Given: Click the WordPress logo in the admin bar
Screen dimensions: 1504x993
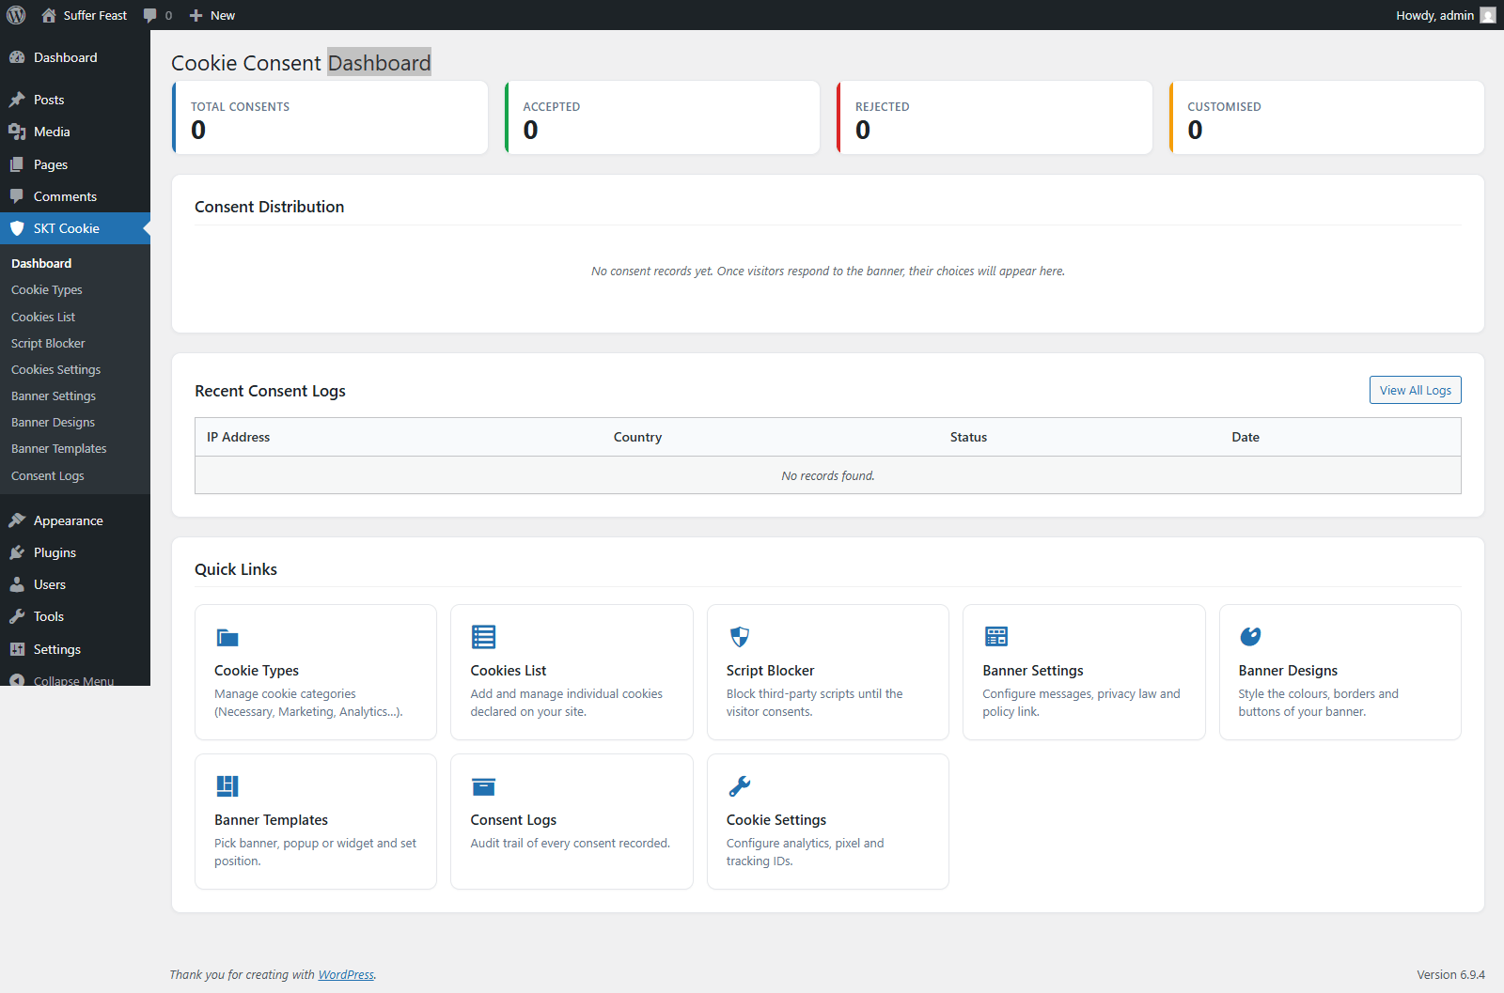Looking at the screenshot, I should [15, 15].
